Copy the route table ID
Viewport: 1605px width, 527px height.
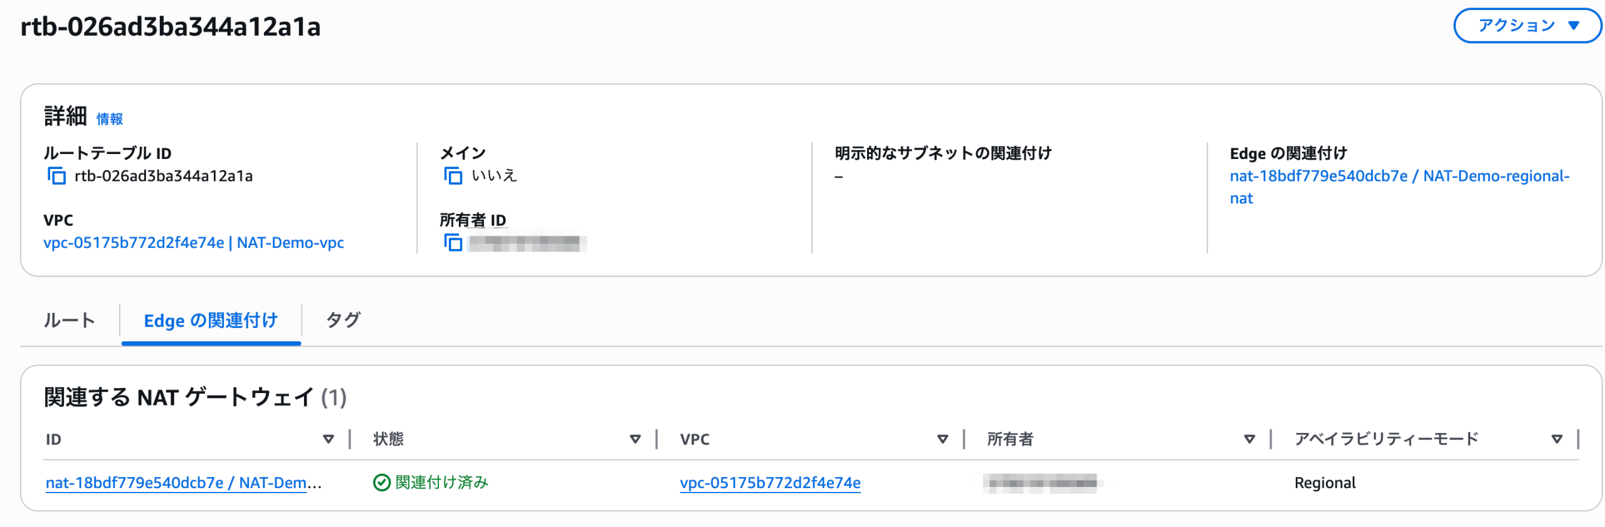pos(56,176)
